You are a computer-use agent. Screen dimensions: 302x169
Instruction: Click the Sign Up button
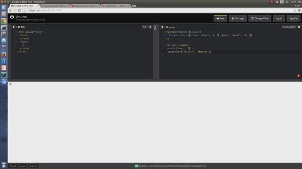(294, 18)
